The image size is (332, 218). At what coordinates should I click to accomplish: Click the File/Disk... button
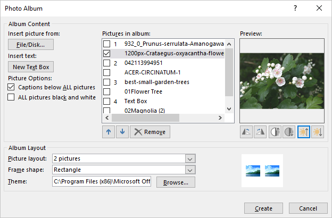pos(30,45)
